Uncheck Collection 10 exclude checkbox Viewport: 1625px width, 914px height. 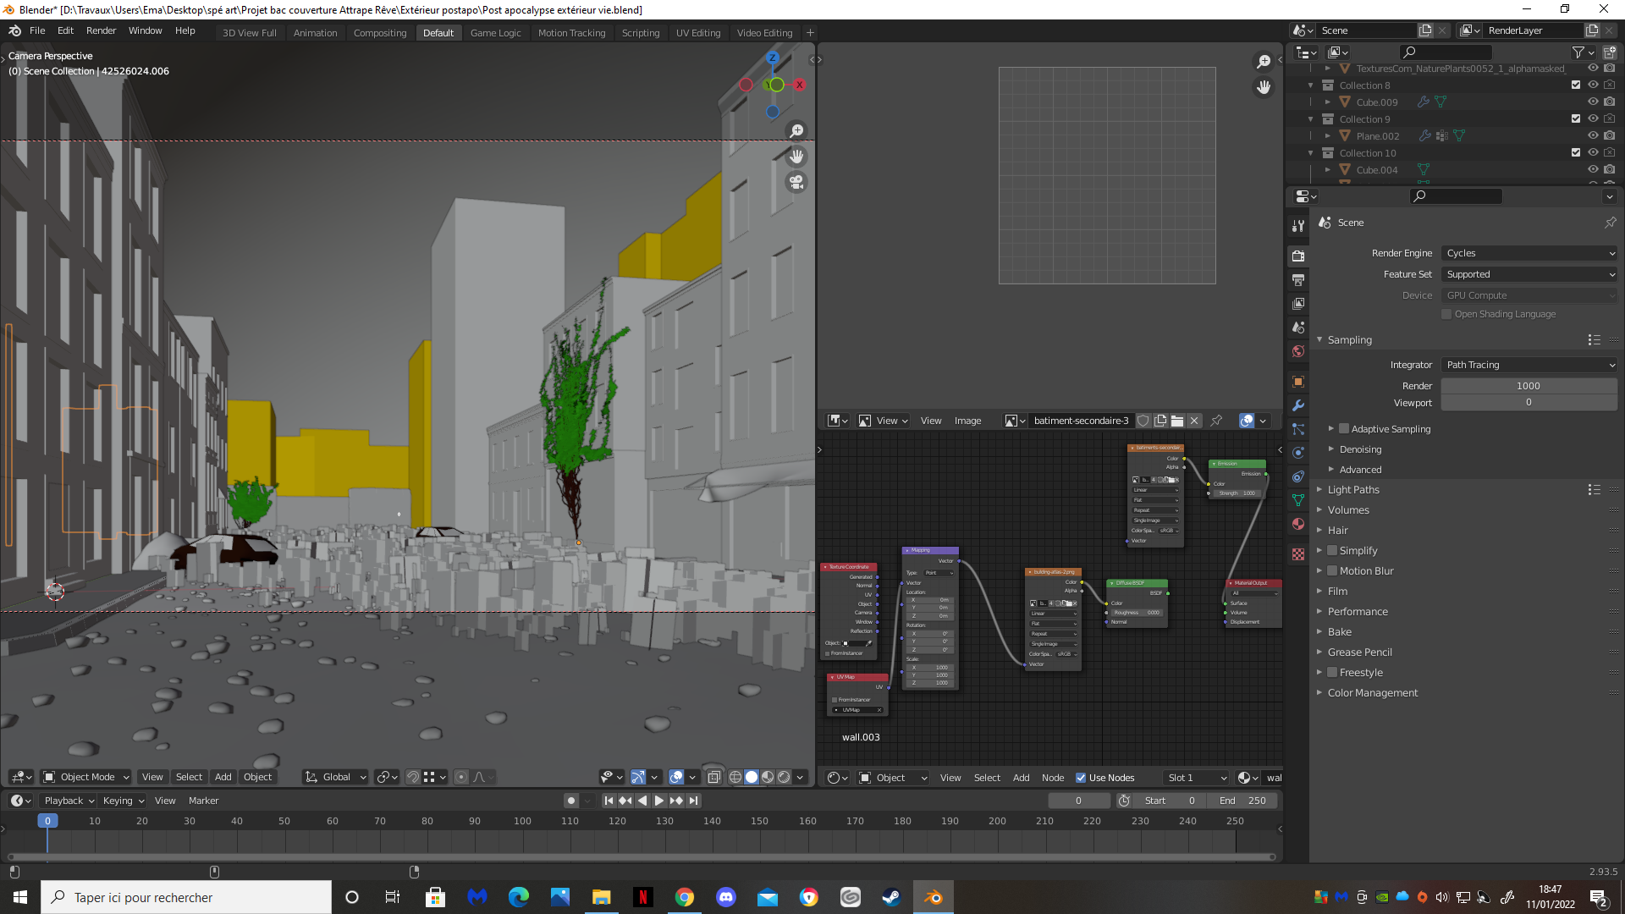pyautogui.click(x=1576, y=152)
